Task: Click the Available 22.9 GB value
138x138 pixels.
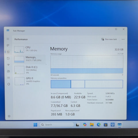Action: [80, 97]
